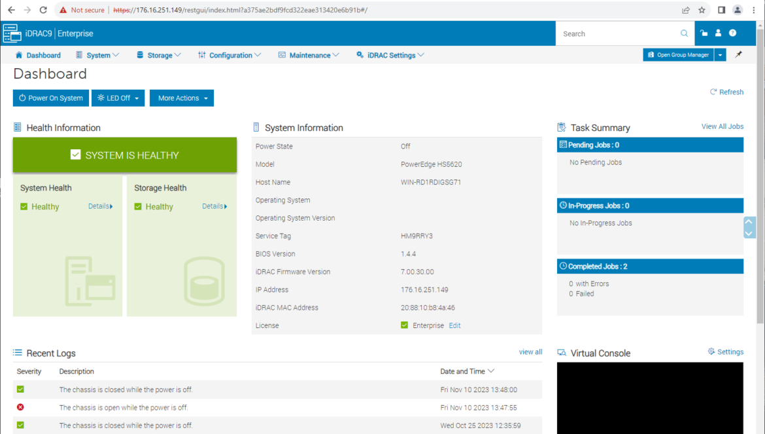The image size is (765, 434).
Task: Click the Host Name value WIN-RD1RDIGSG71
Action: pos(431,182)
